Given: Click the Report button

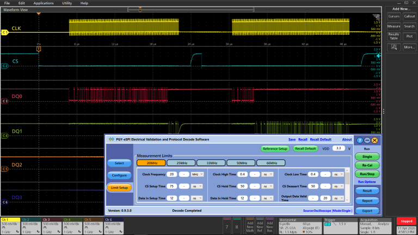Looking at the screenshot, I should click(367, 201).
